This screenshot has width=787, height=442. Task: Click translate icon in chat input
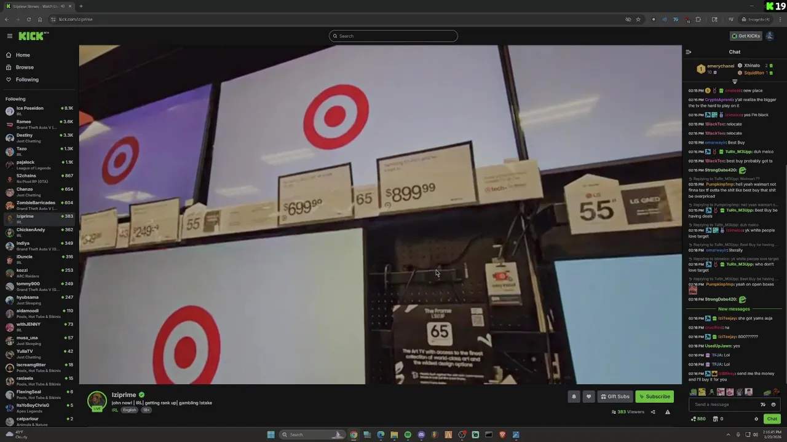click(763, 405)
